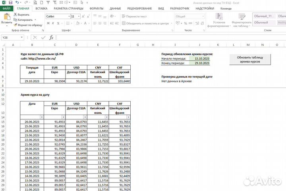The image size is (286, 191).
Task: Increase decimal places
Action: [x=197, y=23]
